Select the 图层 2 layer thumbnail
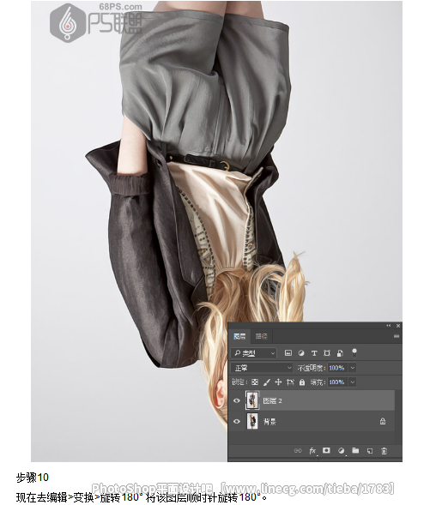Screen dimensions: 442x505 [x=252, y=400]
